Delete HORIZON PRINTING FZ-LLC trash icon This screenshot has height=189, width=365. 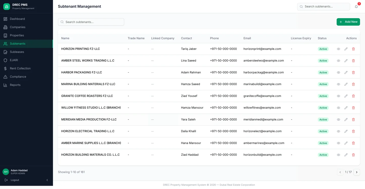tap(353, 49)
